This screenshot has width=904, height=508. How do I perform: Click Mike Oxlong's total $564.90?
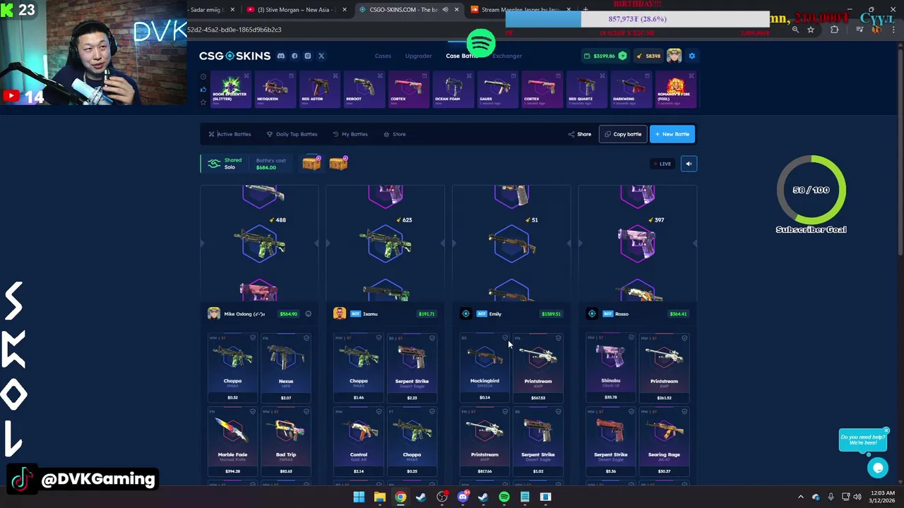(x=288, y=314)
